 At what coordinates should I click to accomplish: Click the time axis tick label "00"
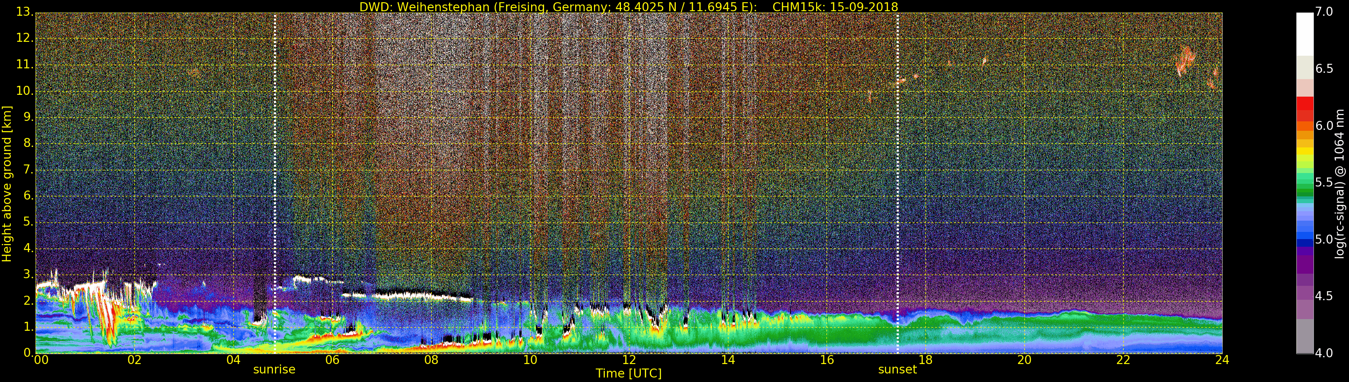pyautogui.click(x=41, y=360)
